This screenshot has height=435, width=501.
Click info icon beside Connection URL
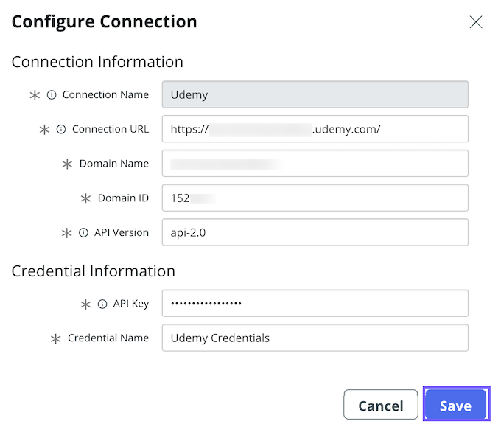(61, 129)
